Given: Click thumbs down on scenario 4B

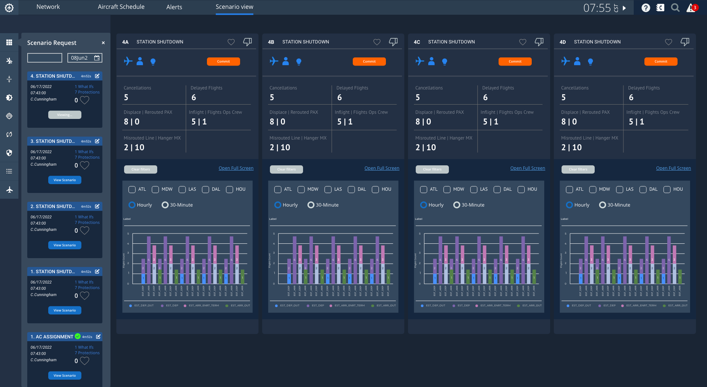Looking at the screenshot, I should 393,42.
